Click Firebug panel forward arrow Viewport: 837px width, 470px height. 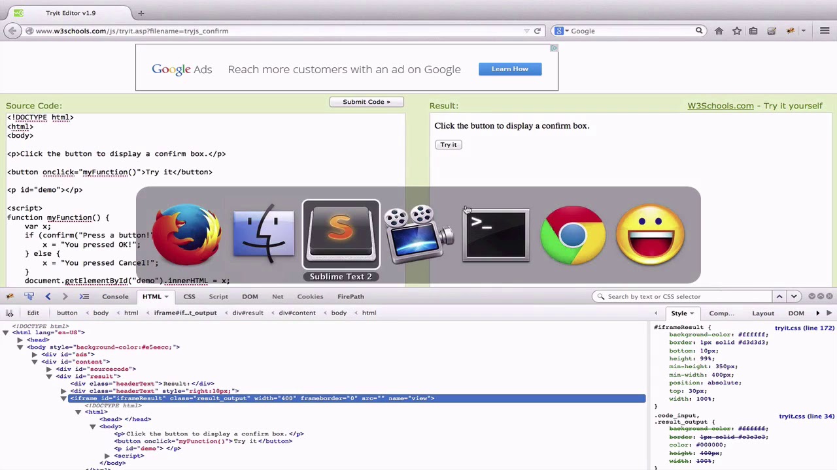pos(65,296)
